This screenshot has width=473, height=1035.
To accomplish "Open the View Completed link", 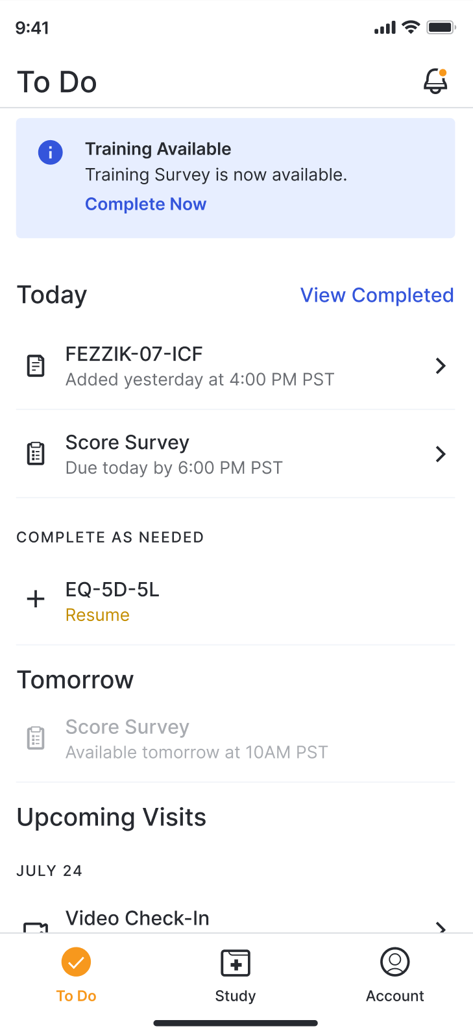I will tap(377, 295).
